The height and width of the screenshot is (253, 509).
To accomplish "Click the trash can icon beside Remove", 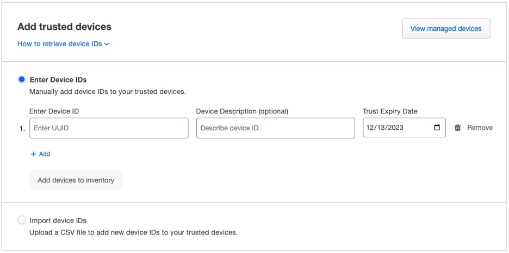I will 457,128.
